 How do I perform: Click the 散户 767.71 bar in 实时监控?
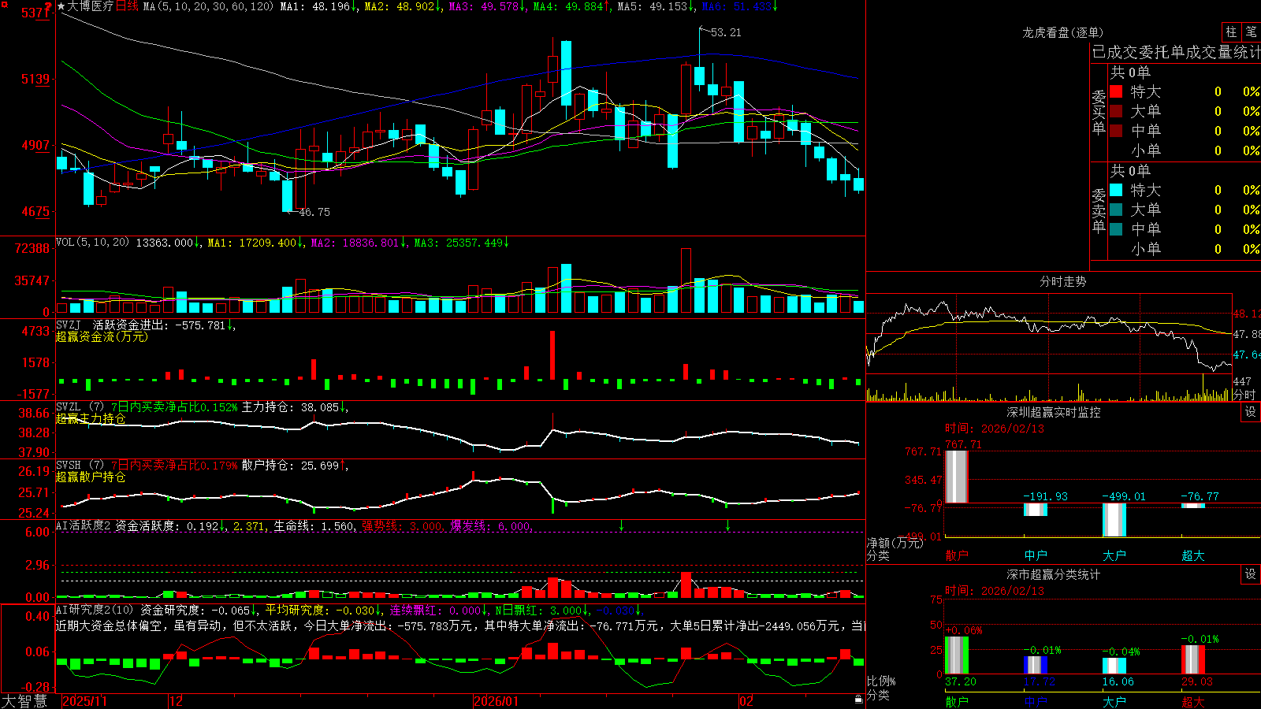click(957, 477)
